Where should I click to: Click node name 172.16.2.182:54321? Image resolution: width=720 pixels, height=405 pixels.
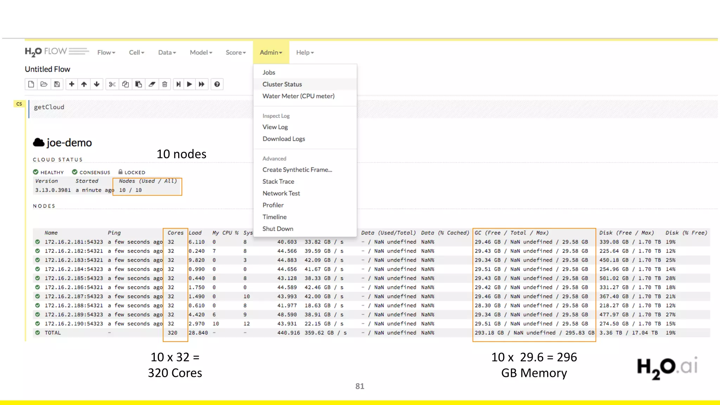pyautogui.click(x=74, y=251)
